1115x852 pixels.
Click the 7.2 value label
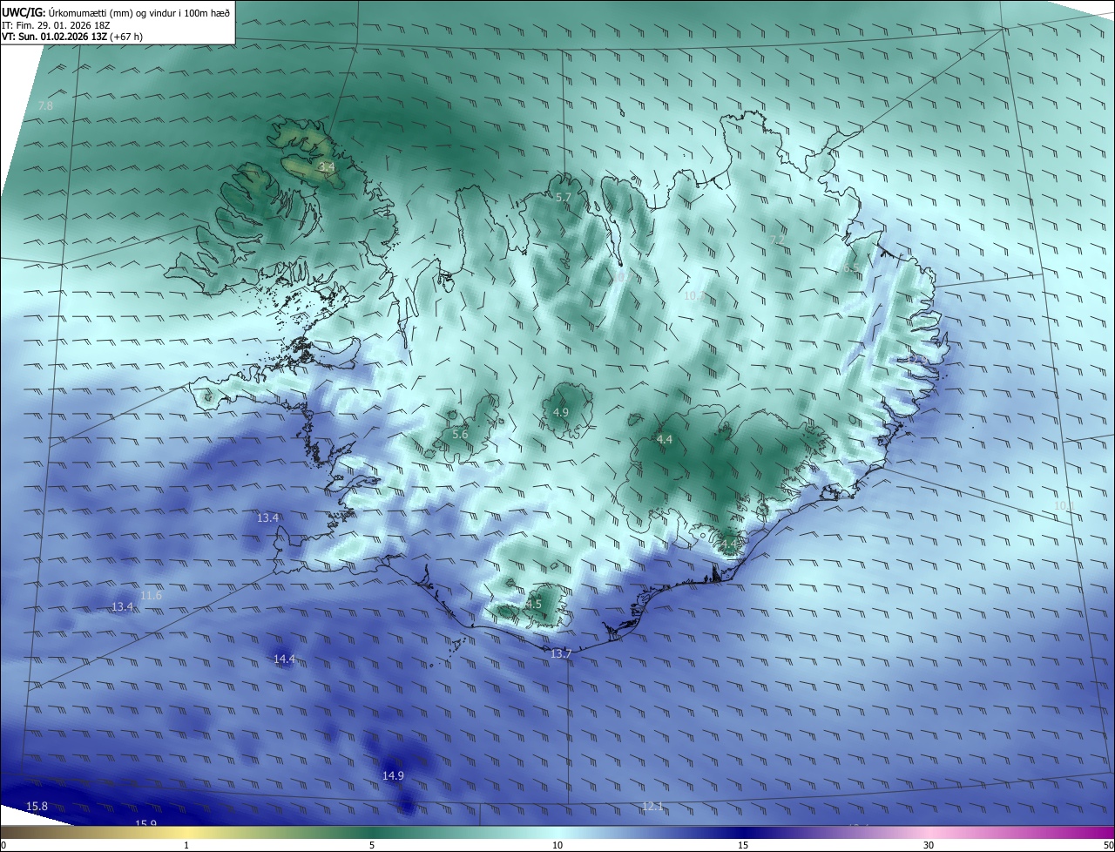[778, 240]
